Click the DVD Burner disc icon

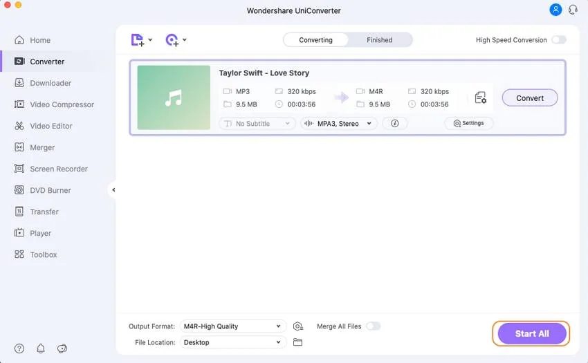[x=19, y=189]
